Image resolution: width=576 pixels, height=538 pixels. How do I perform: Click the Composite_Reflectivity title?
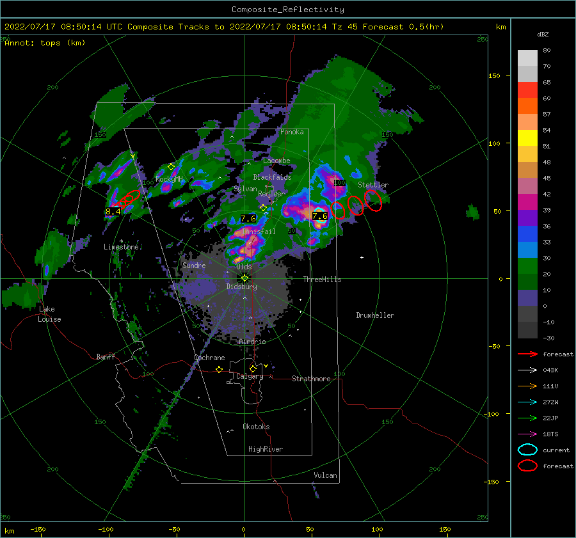(288, 10)
